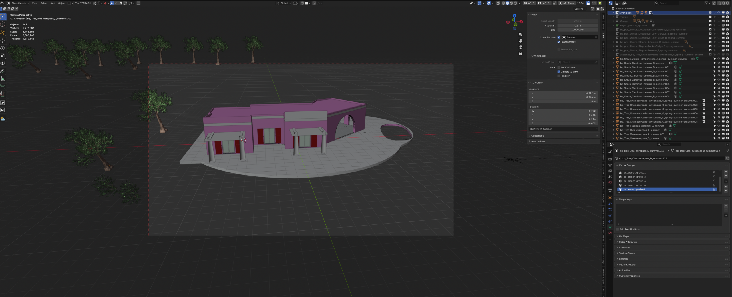This screenshot has height=297, width=732.
Task: Disable the Camera to View checkbox
Action: click(559, 72)
